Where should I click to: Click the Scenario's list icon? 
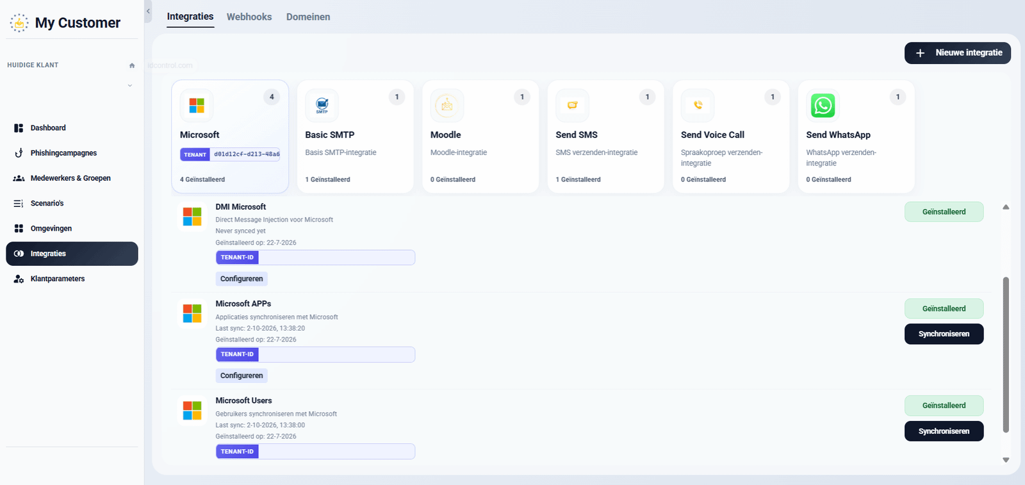click(x=19, y=204)
